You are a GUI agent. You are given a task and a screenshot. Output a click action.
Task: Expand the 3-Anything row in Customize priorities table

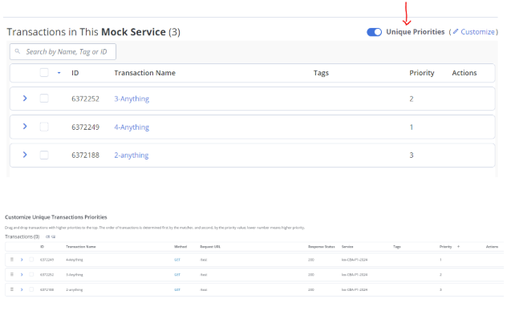point(22,275)
